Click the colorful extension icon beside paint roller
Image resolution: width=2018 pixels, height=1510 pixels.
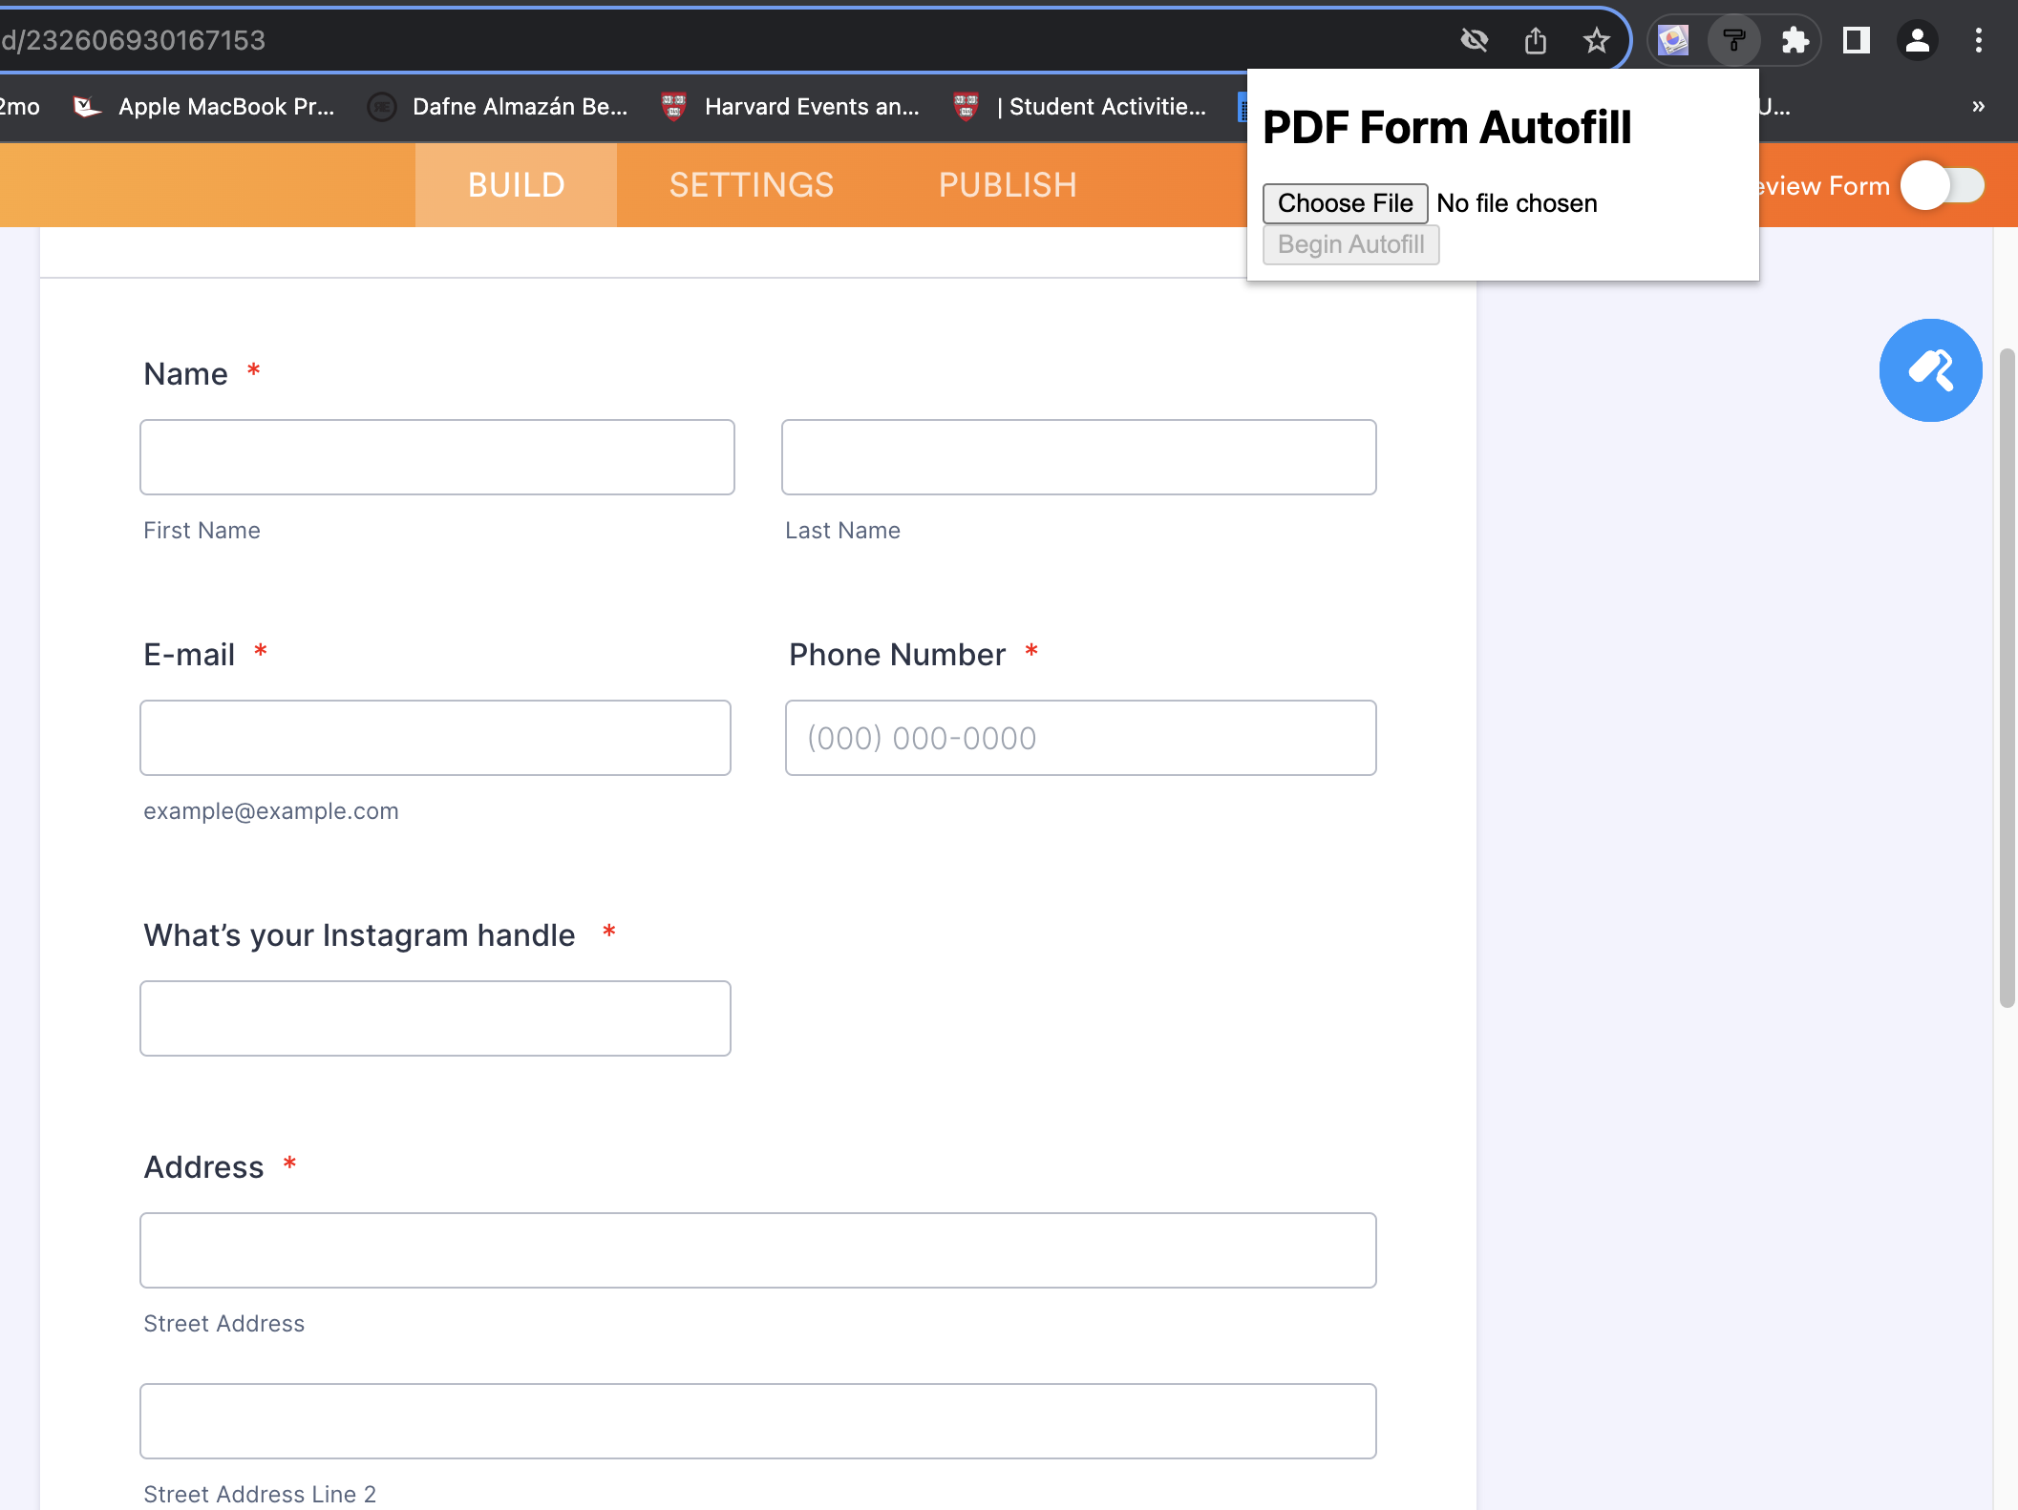pos(1673,41)
